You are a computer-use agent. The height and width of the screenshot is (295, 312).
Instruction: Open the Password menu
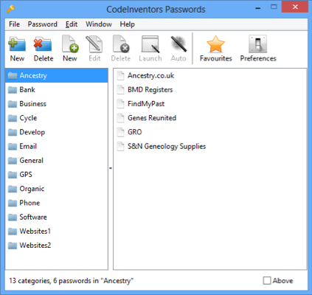point(42,24)
